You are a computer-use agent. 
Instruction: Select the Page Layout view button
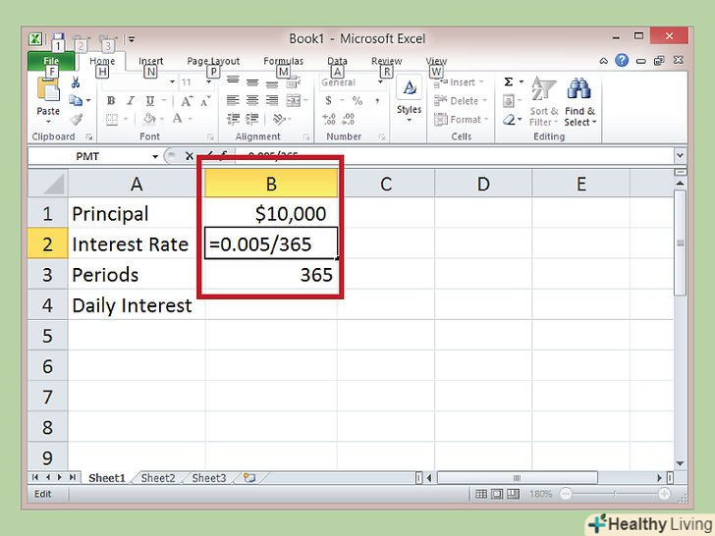(x=497, y=494)
